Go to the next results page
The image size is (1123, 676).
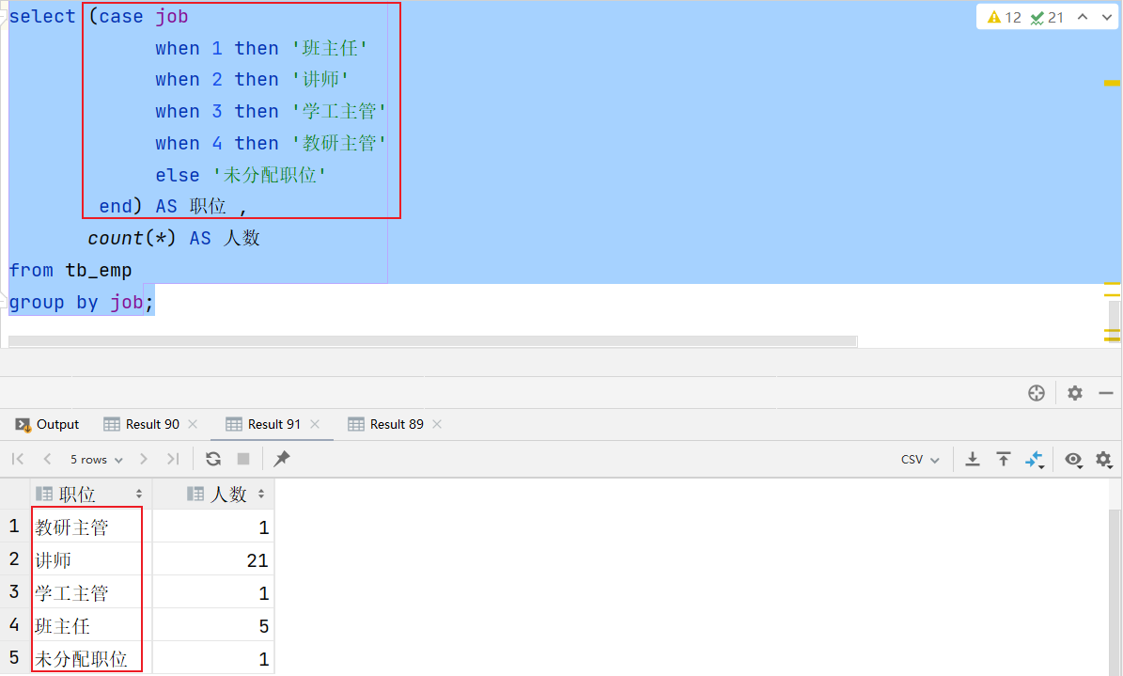(143, 459)
